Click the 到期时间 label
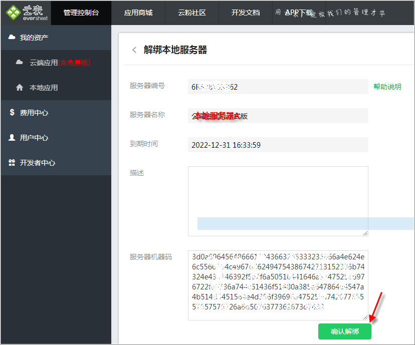Viewport: 415px width, 345px height. point(144,144)
